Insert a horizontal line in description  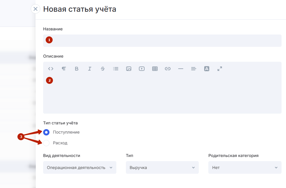[x=181, y=69]
